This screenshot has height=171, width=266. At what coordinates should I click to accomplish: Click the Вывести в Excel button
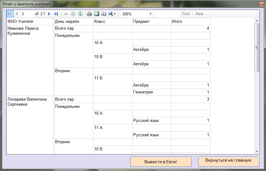161,162
